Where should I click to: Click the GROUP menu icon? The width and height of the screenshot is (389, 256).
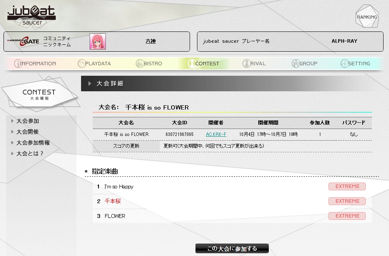click(295, 63)
